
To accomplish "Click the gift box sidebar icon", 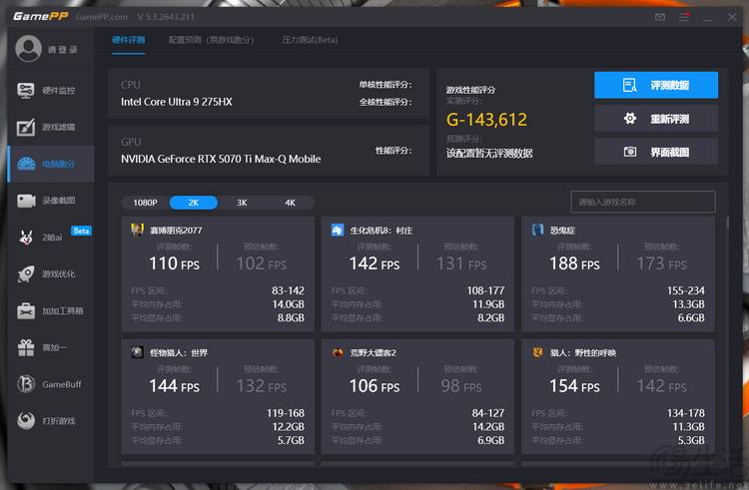I will point(26,347).
